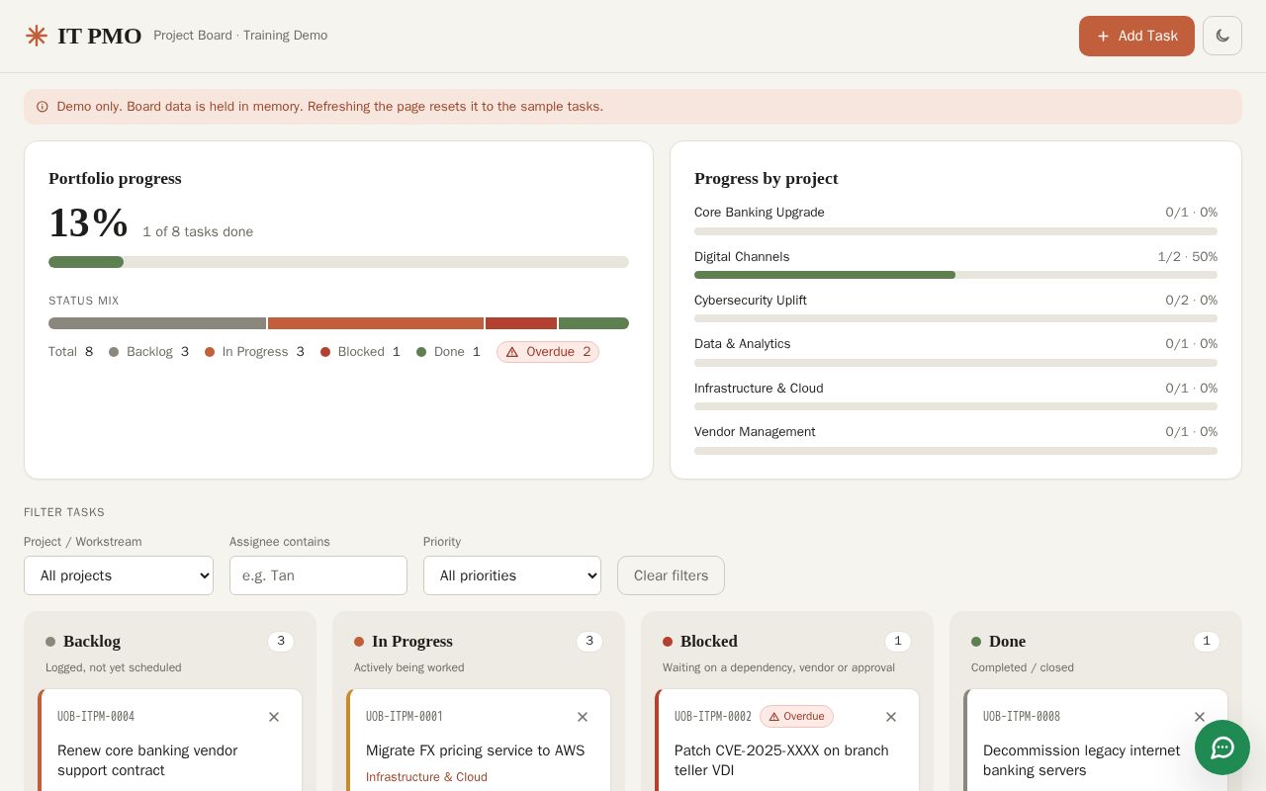Expand the All priorities dropdown
Viewport: 1266px width, 791px height.
pos(512,575)
